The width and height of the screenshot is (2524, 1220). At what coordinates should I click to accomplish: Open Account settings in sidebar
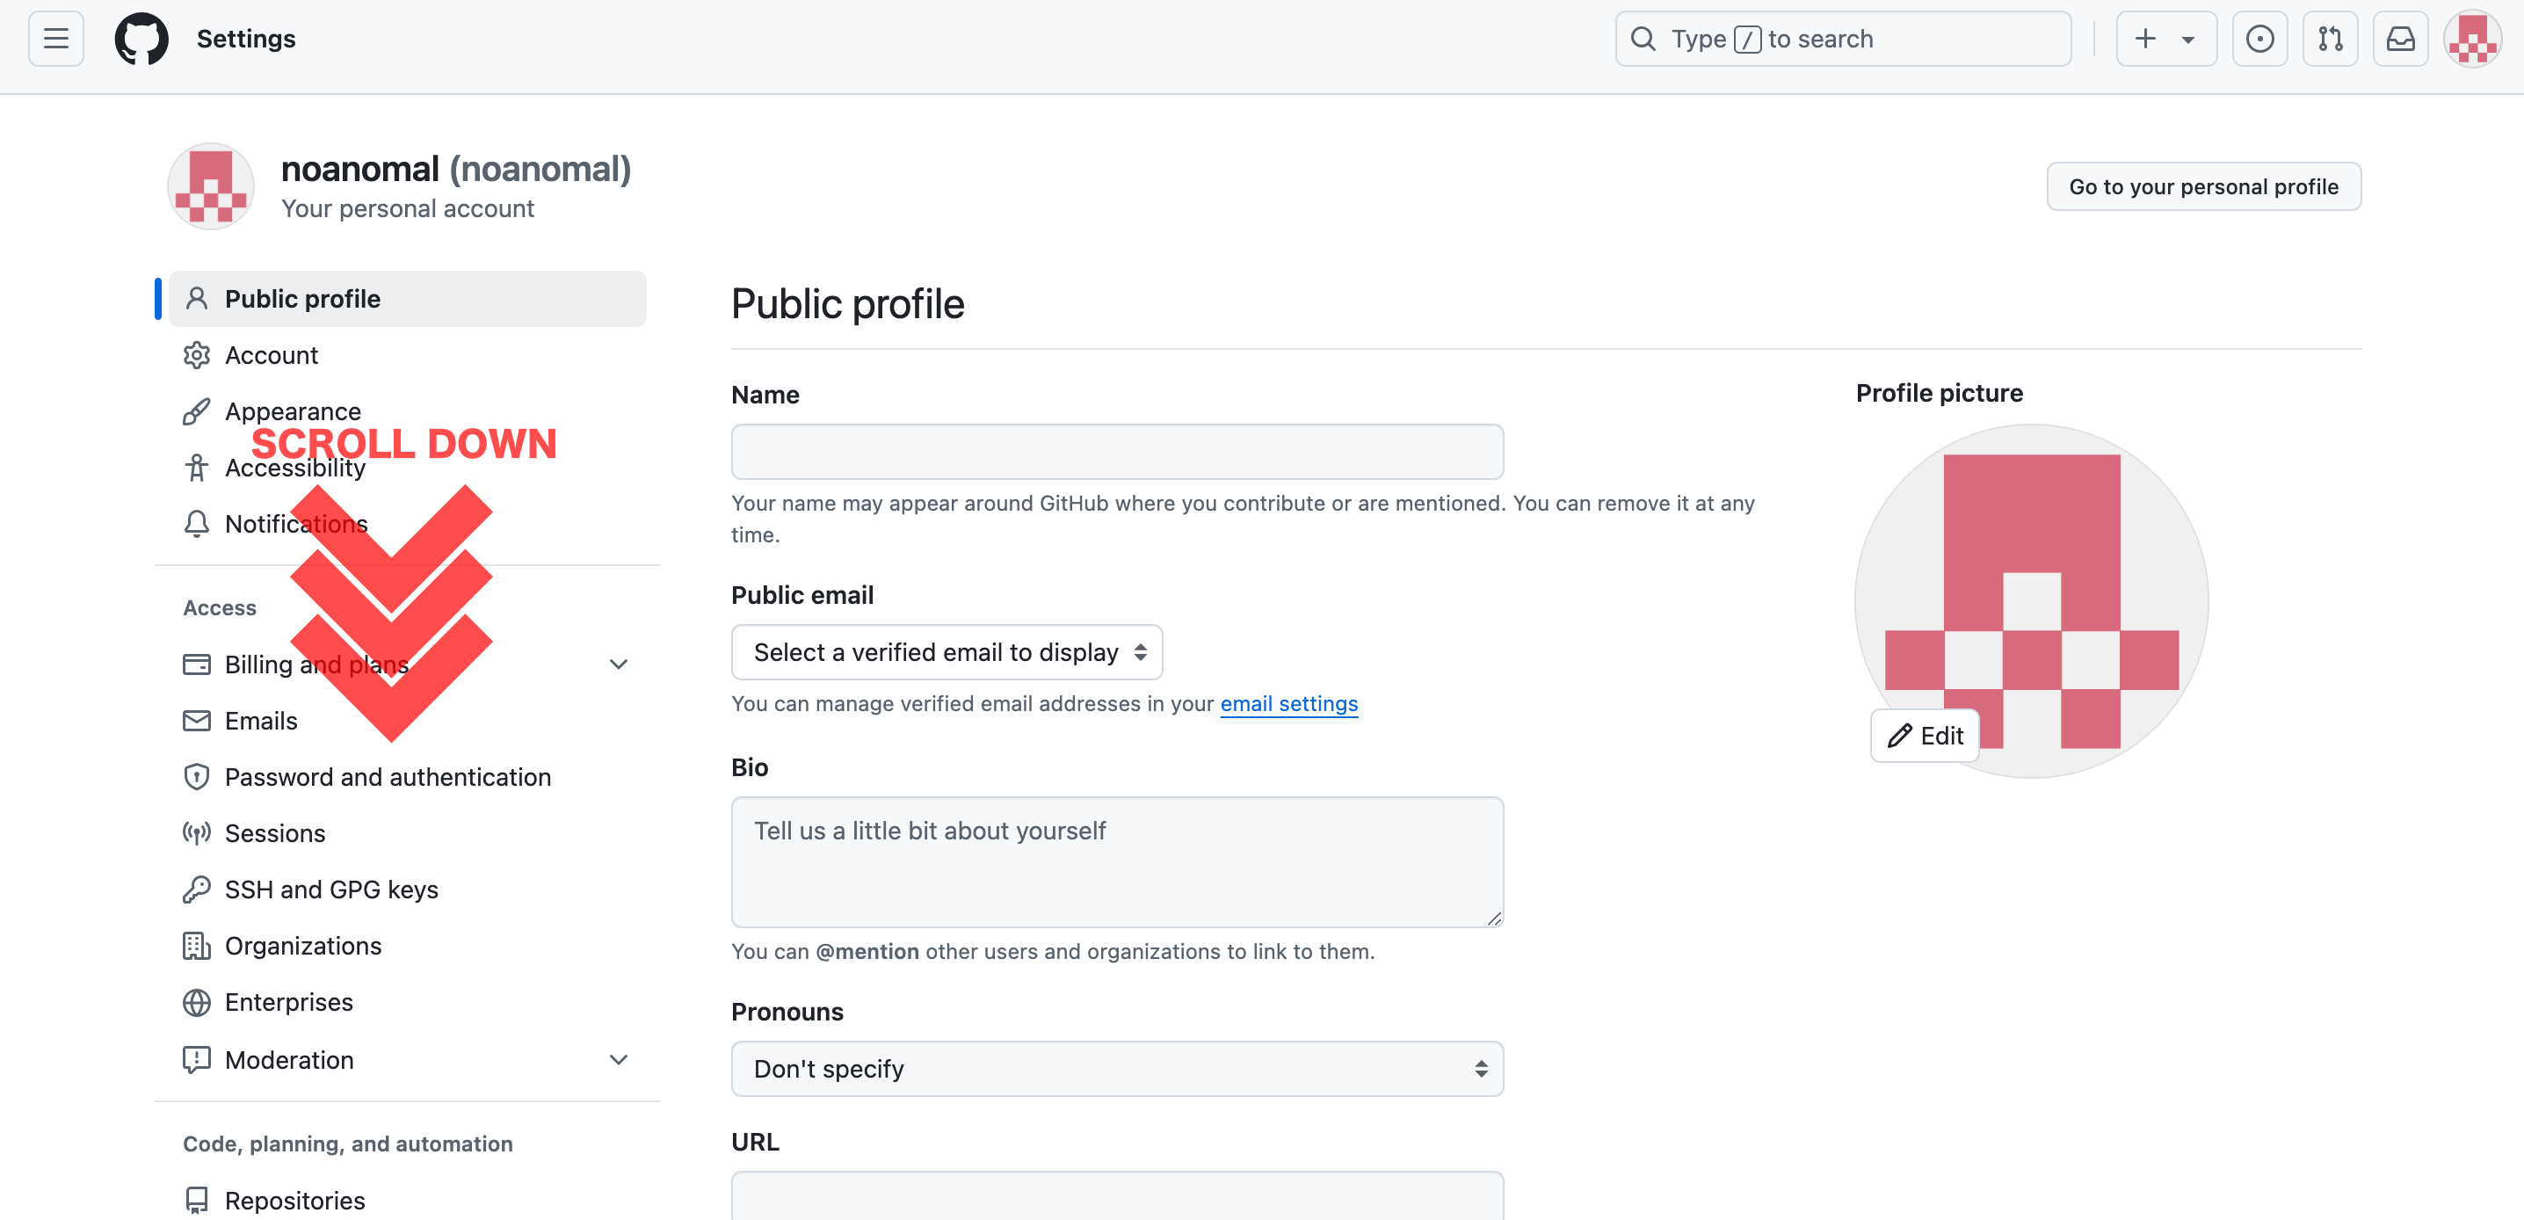(x=272, y=355)
